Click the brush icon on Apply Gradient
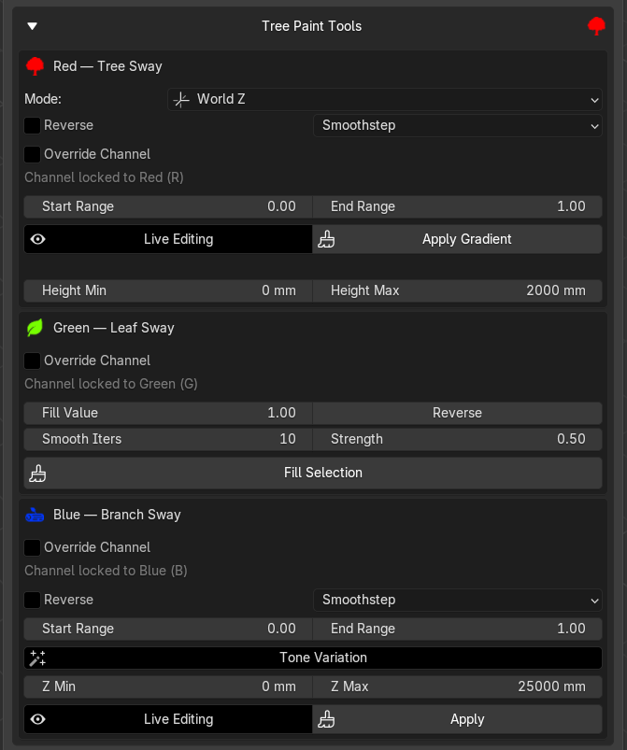This screenshot has height=750, width=627. pos(326,239)
